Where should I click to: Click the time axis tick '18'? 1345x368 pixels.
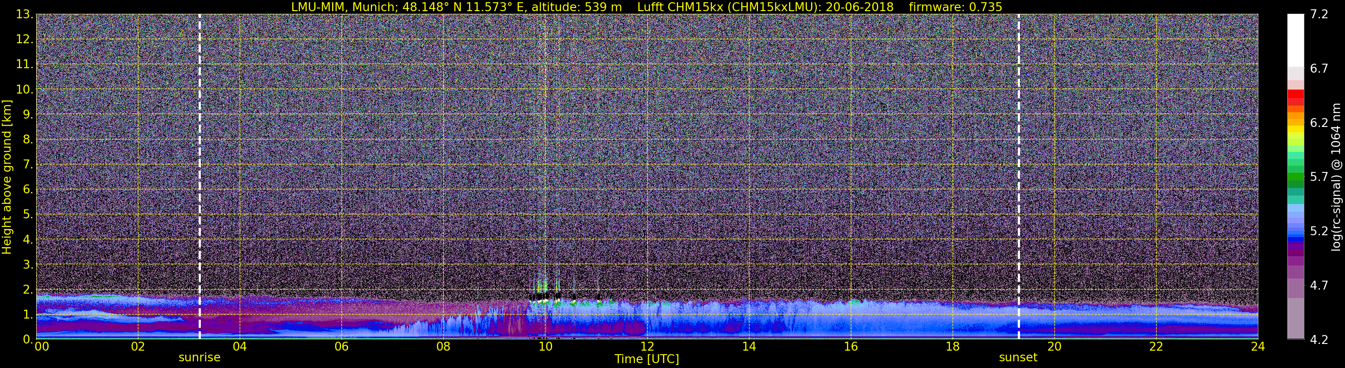952,347
